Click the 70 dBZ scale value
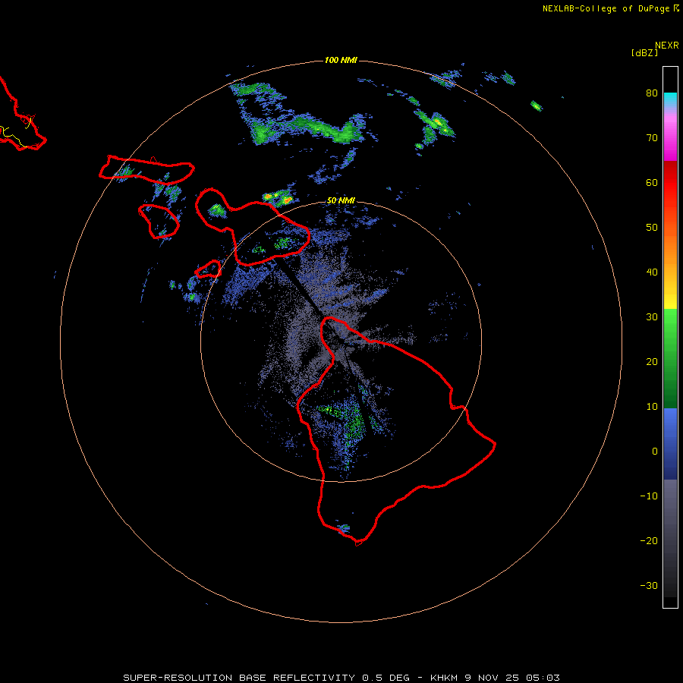The image size is (683, 683). 652,138
